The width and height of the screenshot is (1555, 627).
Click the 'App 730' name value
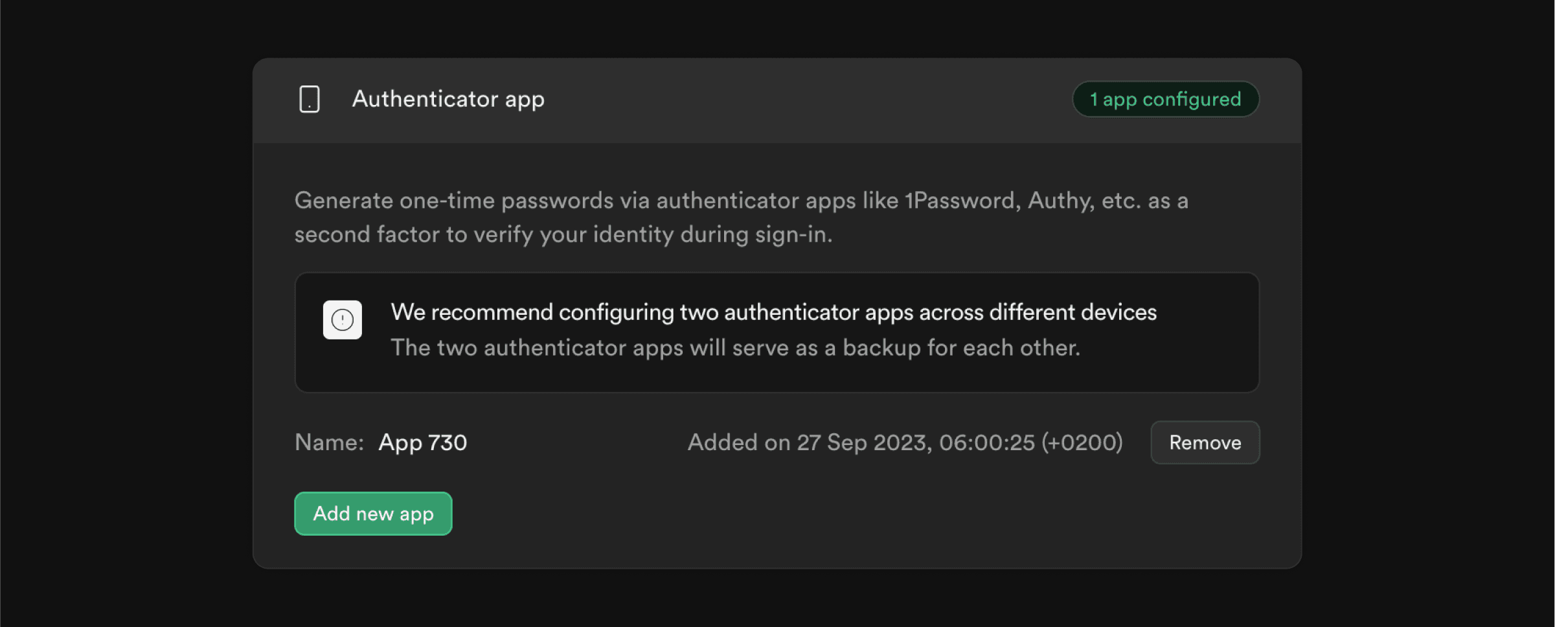pos(423,442)
